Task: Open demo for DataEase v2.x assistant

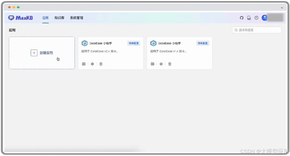Action: (x=84, y=64)
